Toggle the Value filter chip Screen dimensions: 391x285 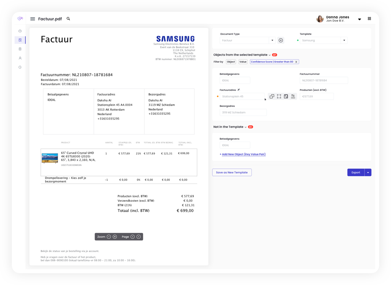click(x=243, y=62)
